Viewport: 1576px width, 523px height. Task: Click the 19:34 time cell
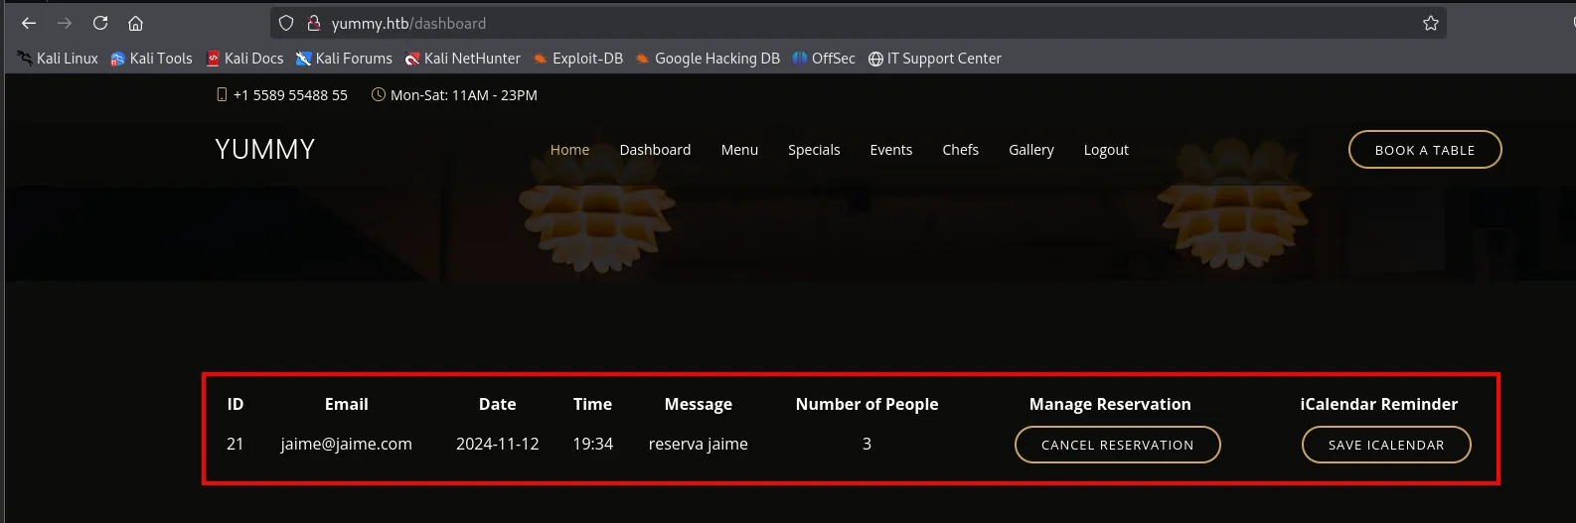point(593,444)
